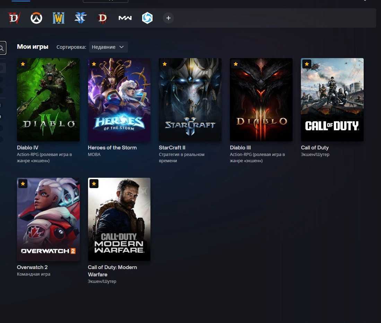Click the Командная игра genre label
The image size is (381, 323).
click(x=34, y=274)
